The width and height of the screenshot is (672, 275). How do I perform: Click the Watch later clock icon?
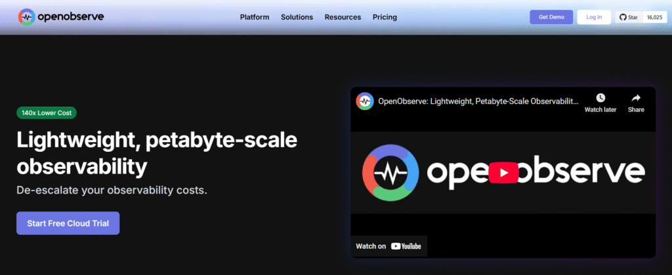pyautogui.click(x=600, y=98)
